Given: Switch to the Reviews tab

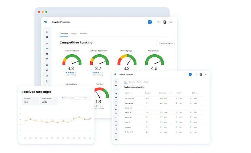Looking at the screenshot, I should 84,34.
